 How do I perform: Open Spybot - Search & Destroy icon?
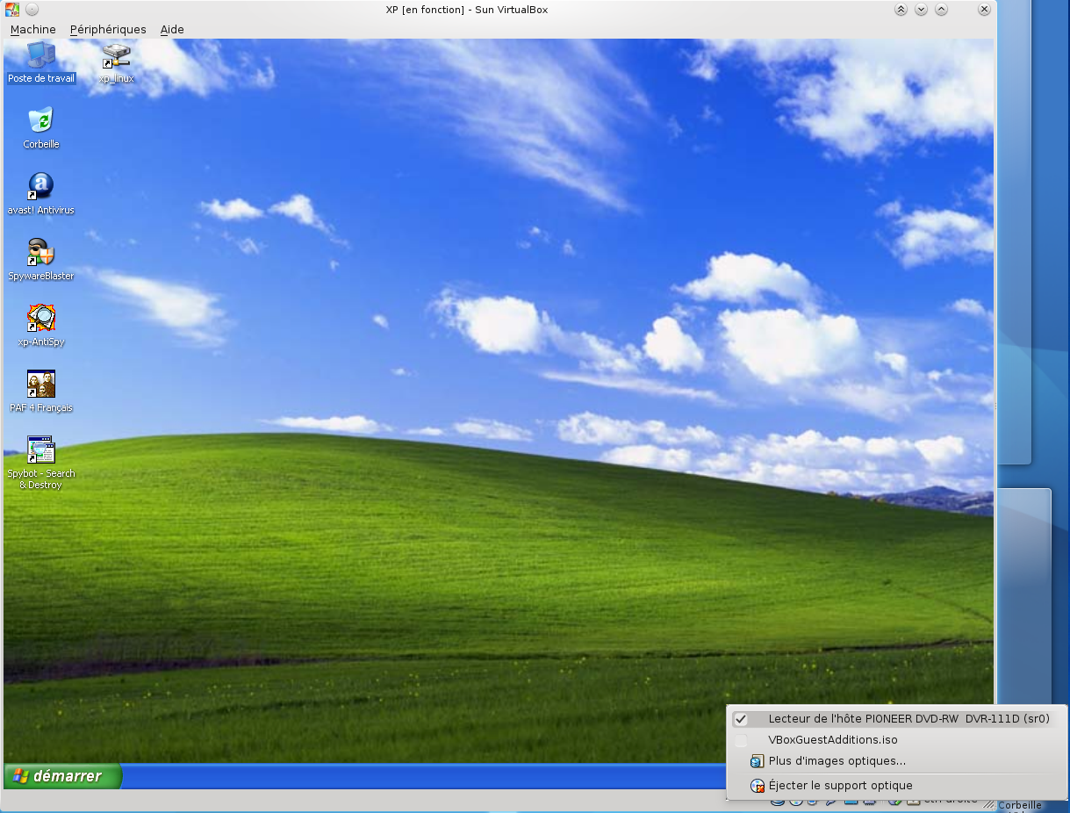41,450
